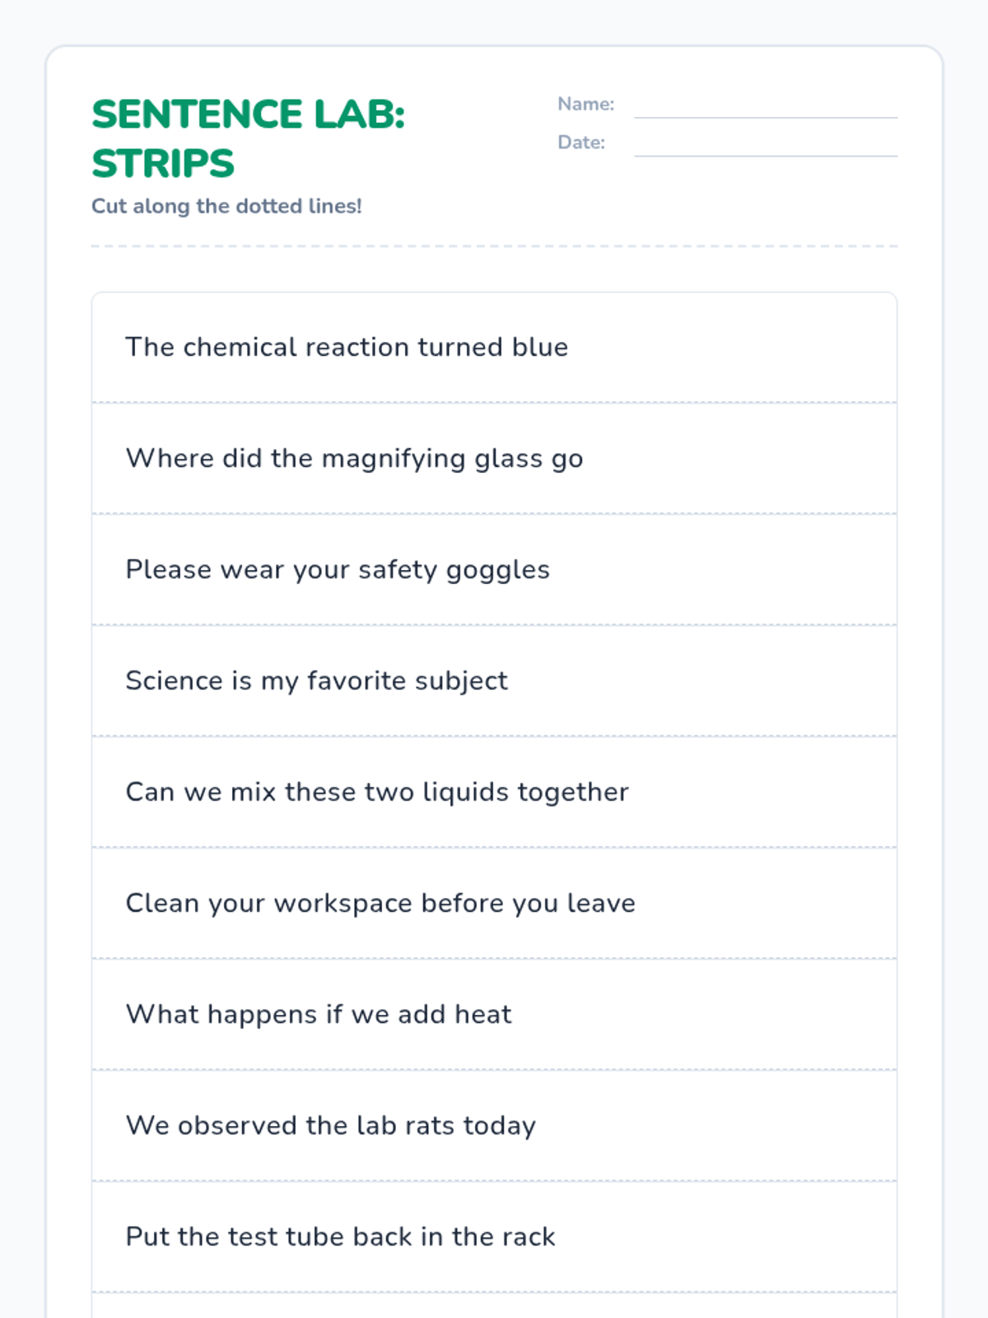Viewport: 988px width, 1318px height.
Task: Click the "Name:" label
Action: coord(585,105)
